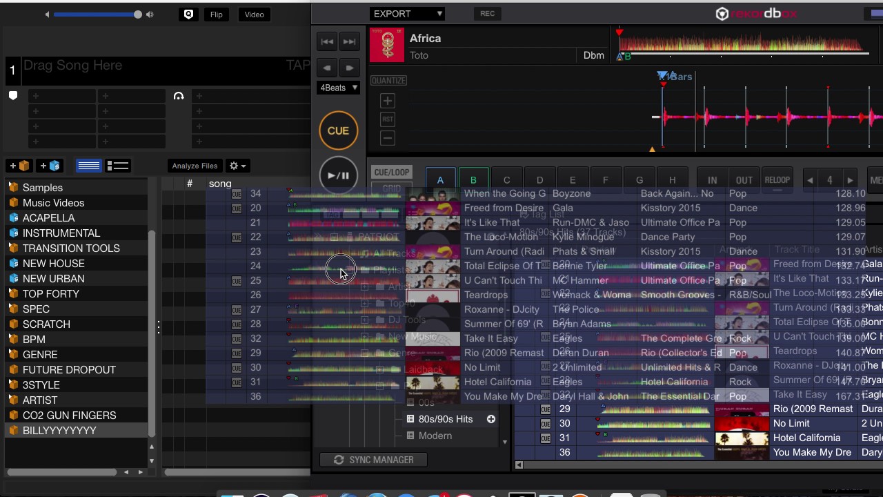Jump to previous track icon
The width and height of the screenshot is (883, 497).
tap(327, 41)
